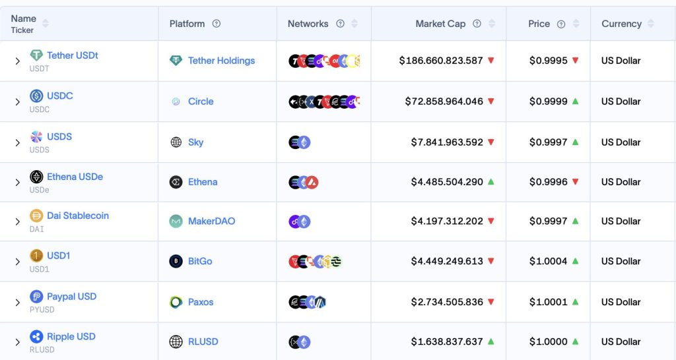Open the Paxos platform link
The width and height of the screenshot is (676, 360).
point(201,302)
